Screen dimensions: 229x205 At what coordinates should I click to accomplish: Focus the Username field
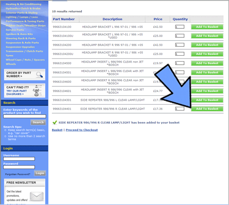(x=19, y=159)
